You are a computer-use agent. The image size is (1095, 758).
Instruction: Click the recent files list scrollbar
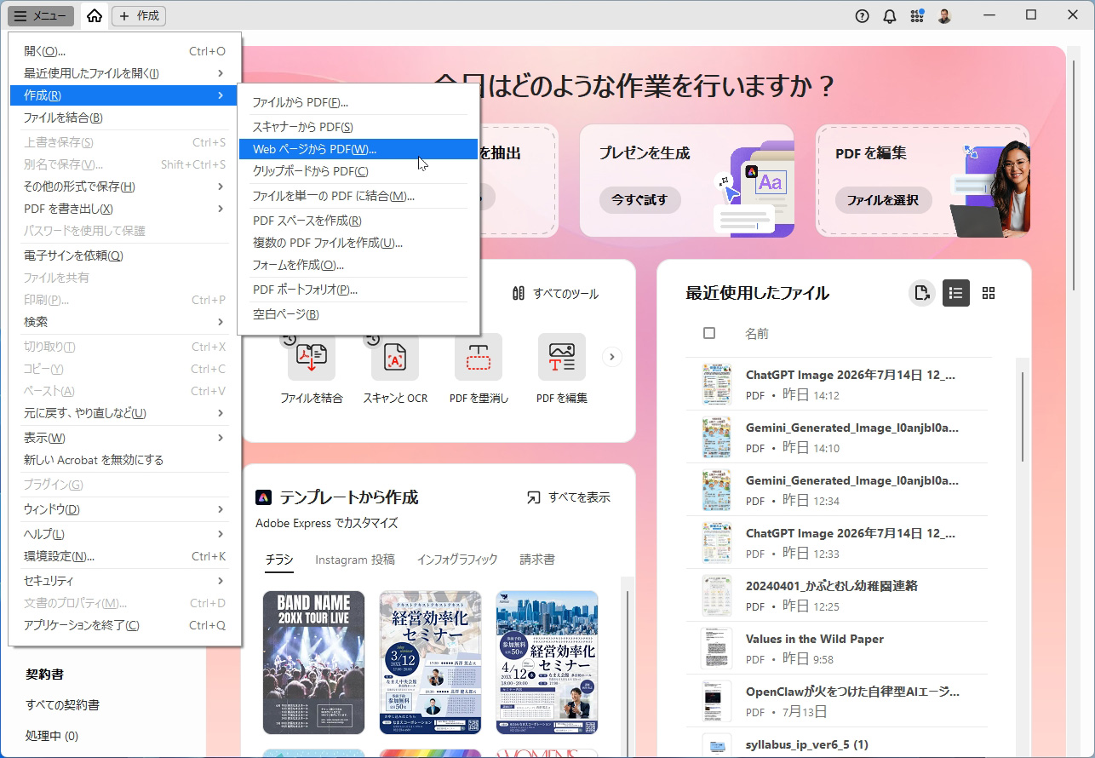point(1023,417)
